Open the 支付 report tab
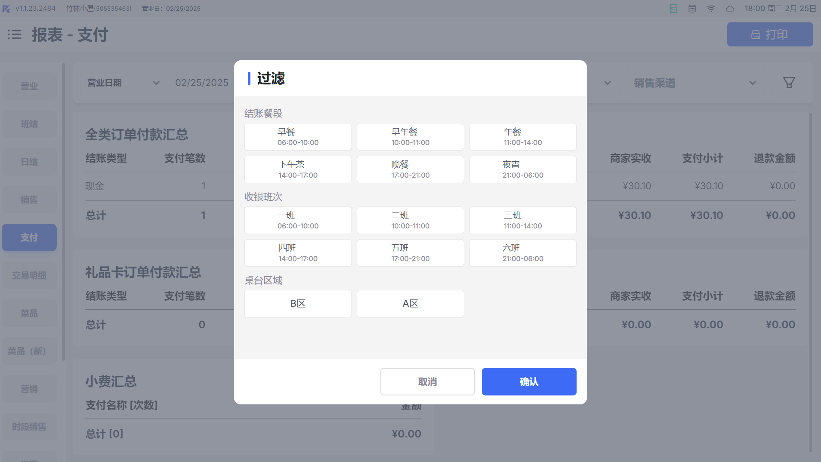Viewport: 821px width, 462px height. click(29, 237)
